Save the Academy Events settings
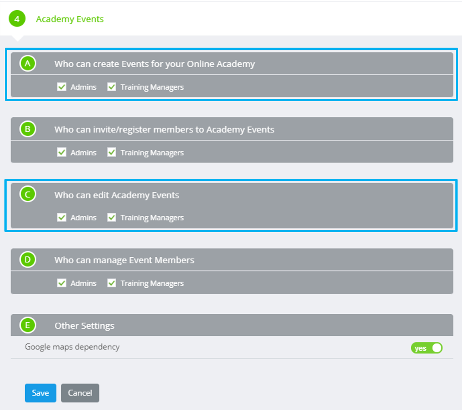The width and height of the screenshot is (462, 410). (x=40, y=392)
